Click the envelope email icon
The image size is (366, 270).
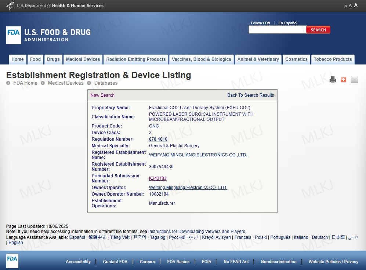pos(354,79)
